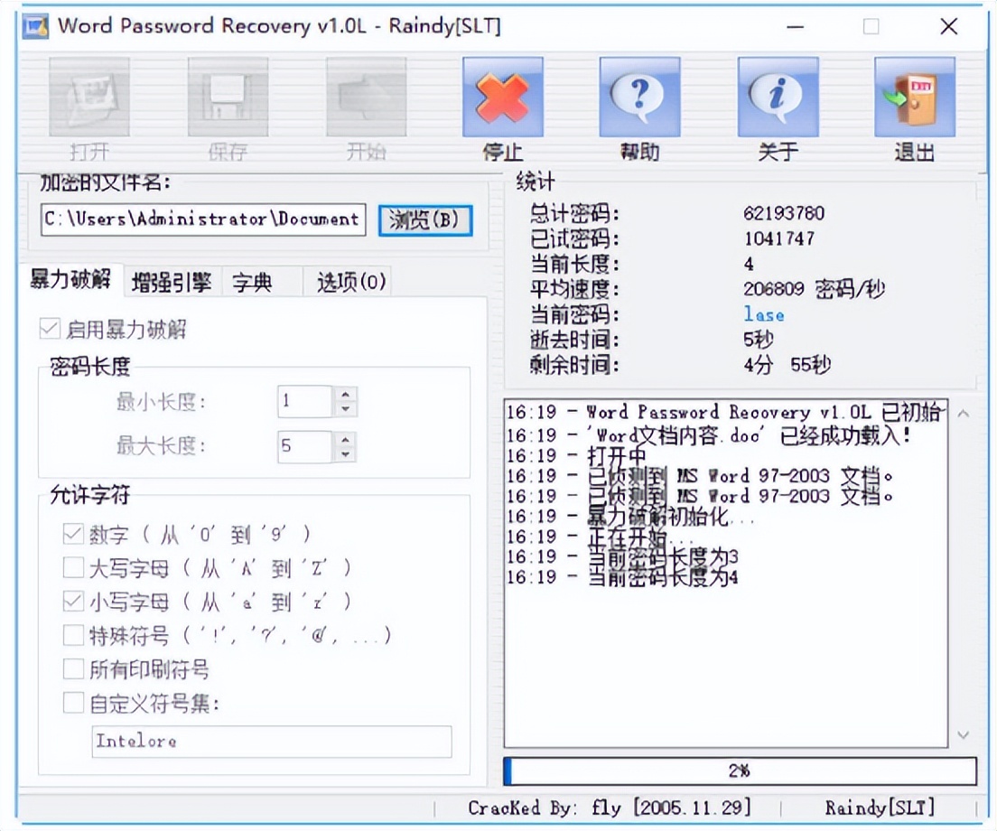Screen dimensions: 997x831
Task: Click the log scrollbar up arrow
Action: coord(964,414)
